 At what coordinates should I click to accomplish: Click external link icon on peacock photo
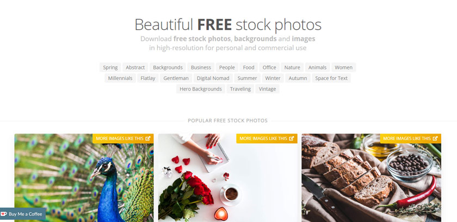tap(148, 138)
